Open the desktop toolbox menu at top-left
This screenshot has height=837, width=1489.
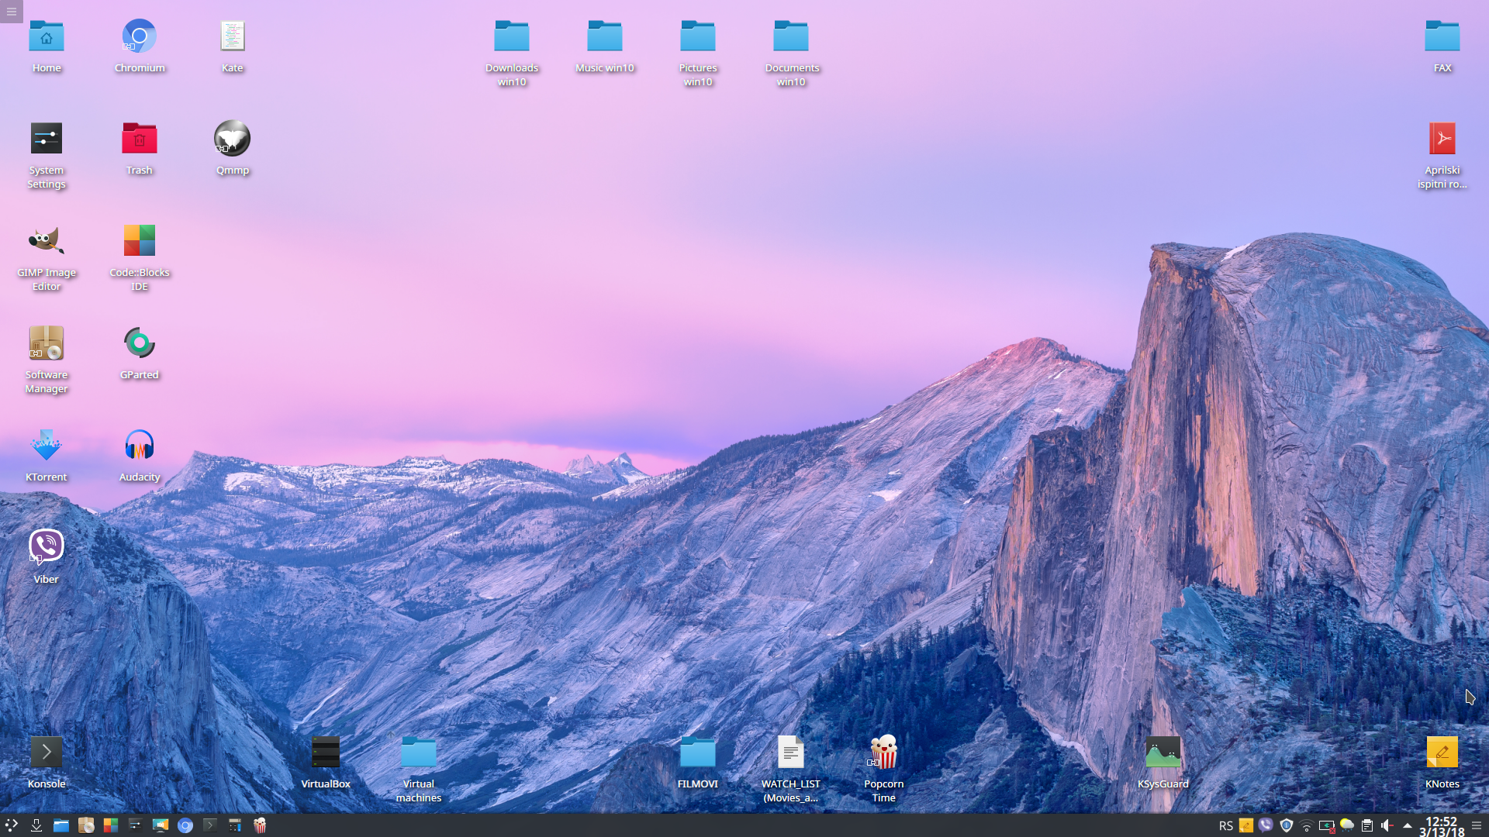(x=11, y=11)
